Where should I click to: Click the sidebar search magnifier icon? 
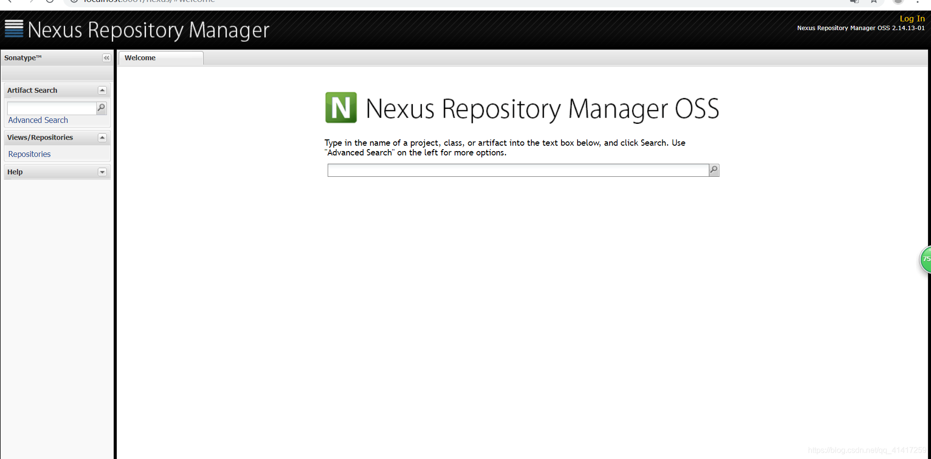click(x=101, y=108)
